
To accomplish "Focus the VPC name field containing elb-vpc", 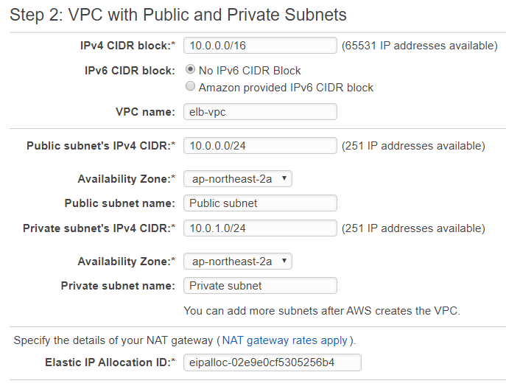I will click(x=261, y=112).
